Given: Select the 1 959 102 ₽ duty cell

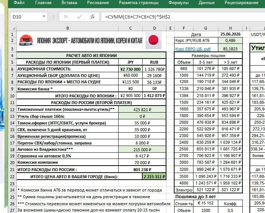Looking at the screenshot, I should tap(231, 183).
